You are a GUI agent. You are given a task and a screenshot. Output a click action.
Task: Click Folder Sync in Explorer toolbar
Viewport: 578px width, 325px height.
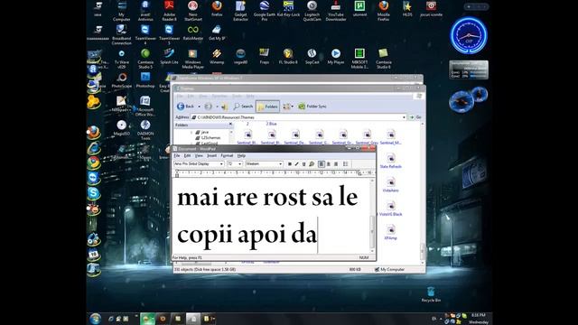click(x=312, y=107)
